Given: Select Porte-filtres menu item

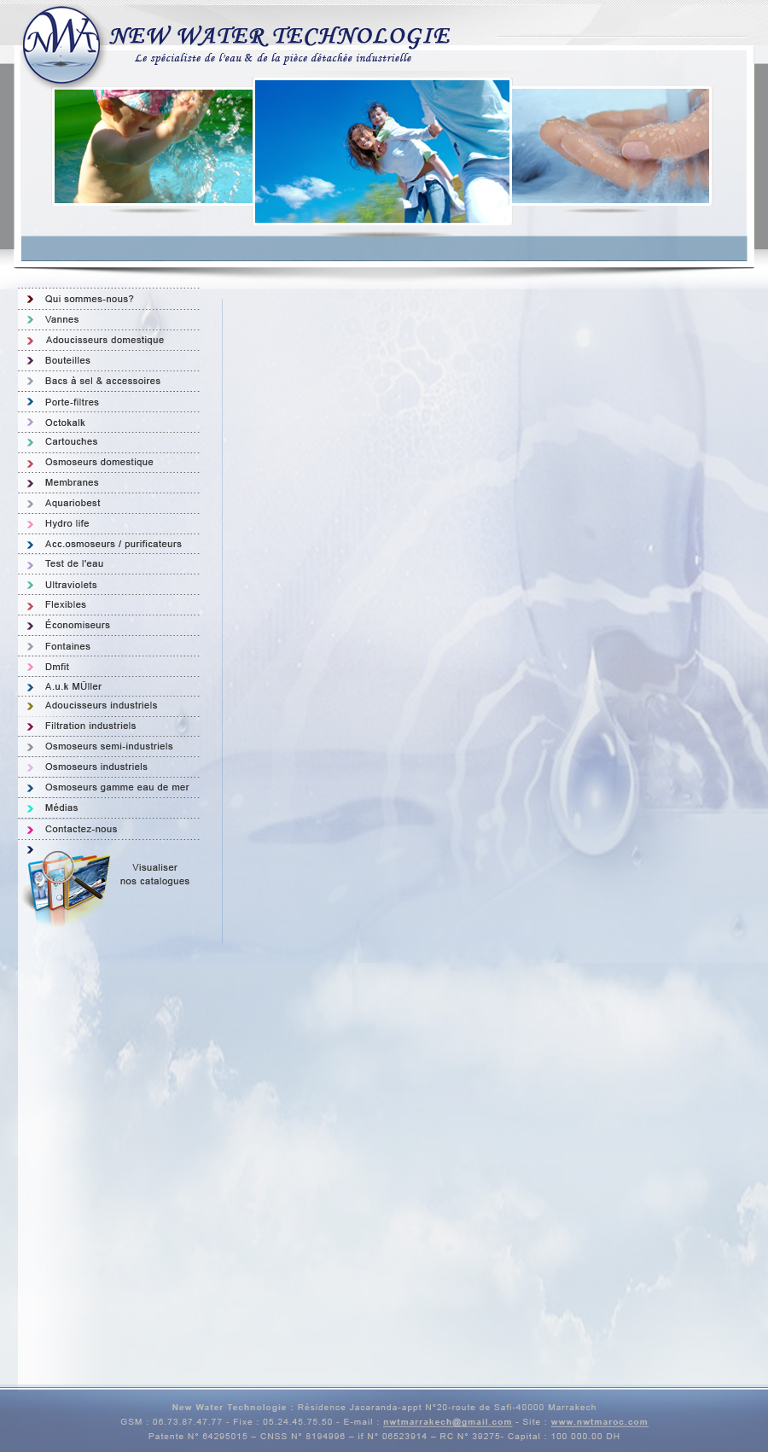Looking at the screenshot, I should 72,402.
